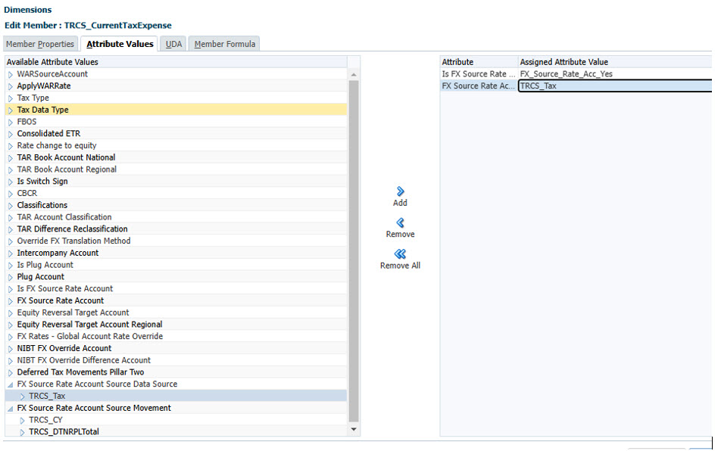Select Deferred Tax Movements Pillar Two row

tap(176, 372)
